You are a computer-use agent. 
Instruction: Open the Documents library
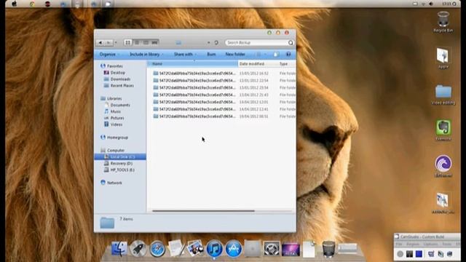pyautogui.click(x=116, y=105)
